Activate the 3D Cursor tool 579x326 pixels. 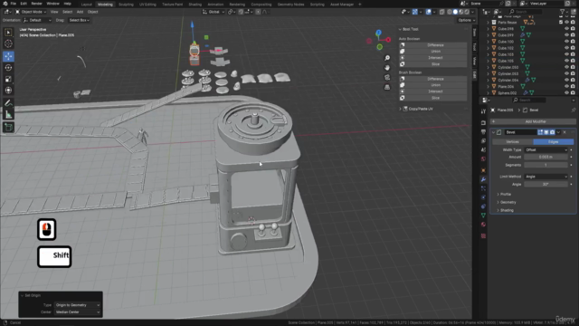click(x=8, y=44)
